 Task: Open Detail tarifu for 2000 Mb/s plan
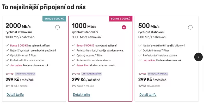pos(15,94)
